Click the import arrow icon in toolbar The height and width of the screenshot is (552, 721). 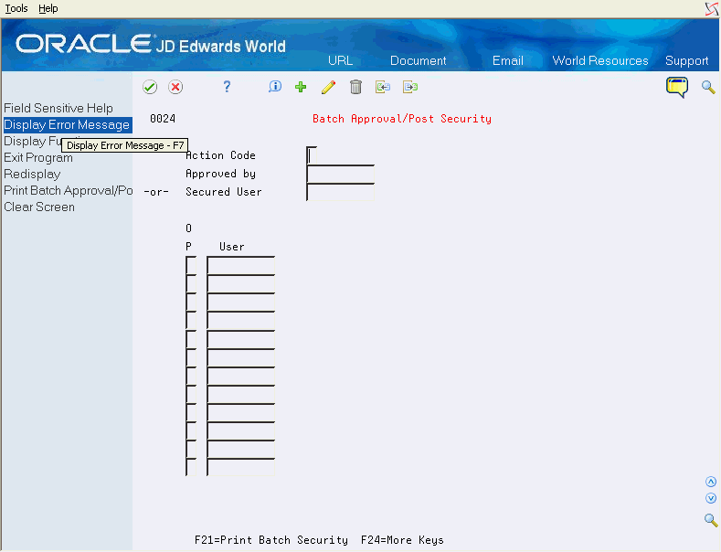(x=383, y=87)
